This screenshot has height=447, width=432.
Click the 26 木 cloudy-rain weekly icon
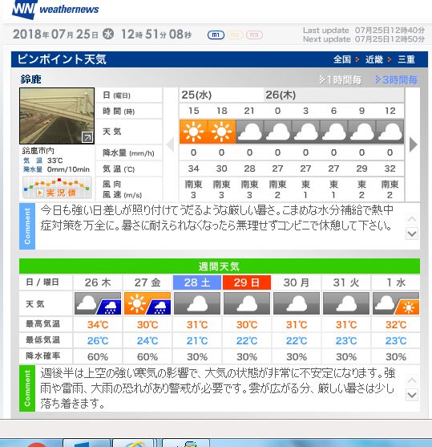click(x=98, y=303)
